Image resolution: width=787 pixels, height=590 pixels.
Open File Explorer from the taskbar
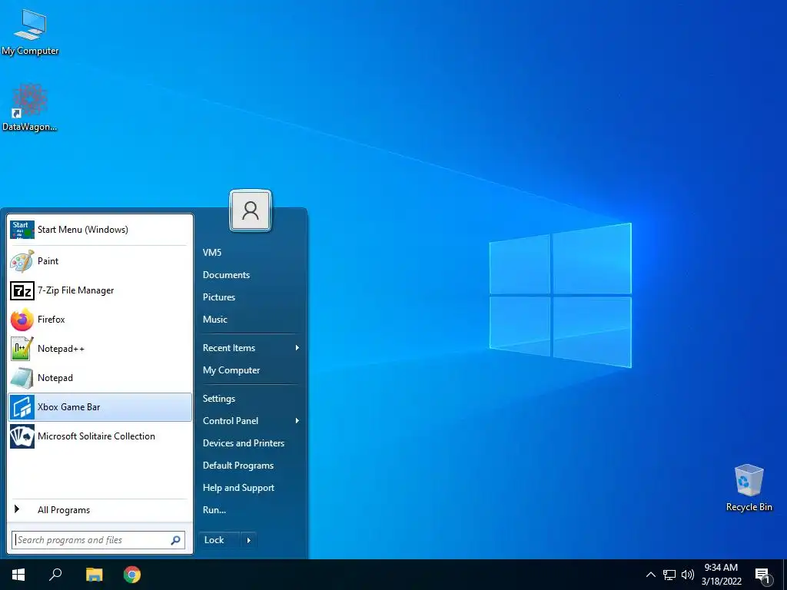(94, 575)
